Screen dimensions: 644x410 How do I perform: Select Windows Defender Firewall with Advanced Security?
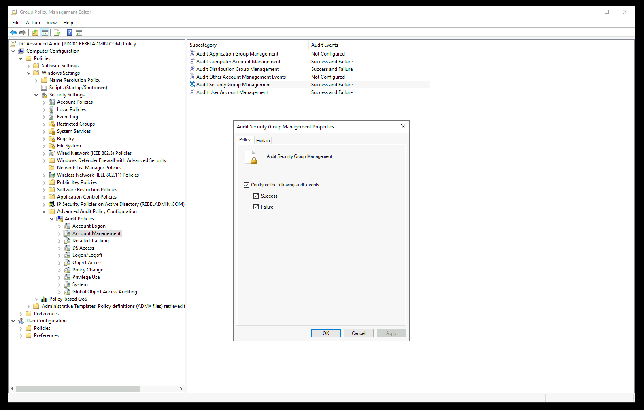pyautogui.click(x=112, y=160)
